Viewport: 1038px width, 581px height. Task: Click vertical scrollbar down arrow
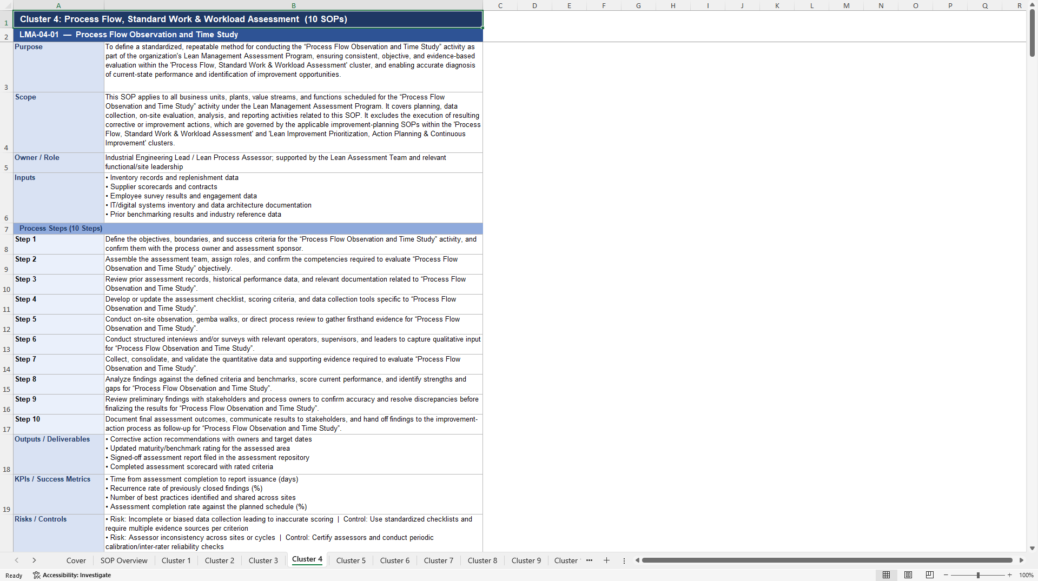pos(1032,548)
